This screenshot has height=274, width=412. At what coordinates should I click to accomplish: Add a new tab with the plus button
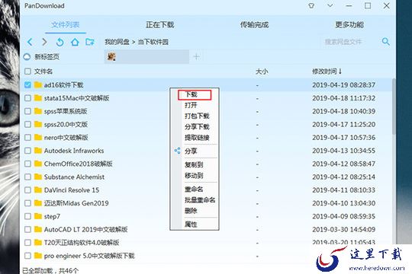196,56
